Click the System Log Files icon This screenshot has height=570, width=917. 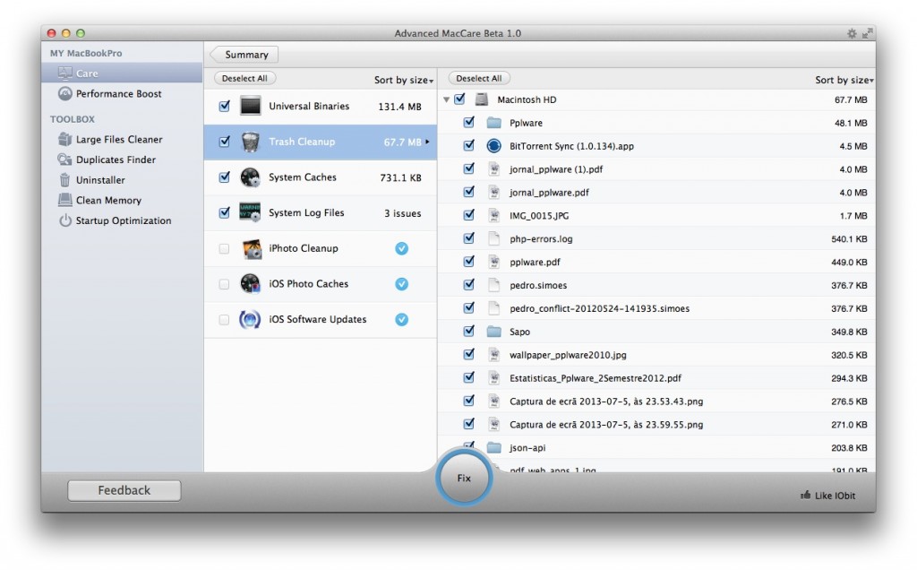tap(251, 212)
